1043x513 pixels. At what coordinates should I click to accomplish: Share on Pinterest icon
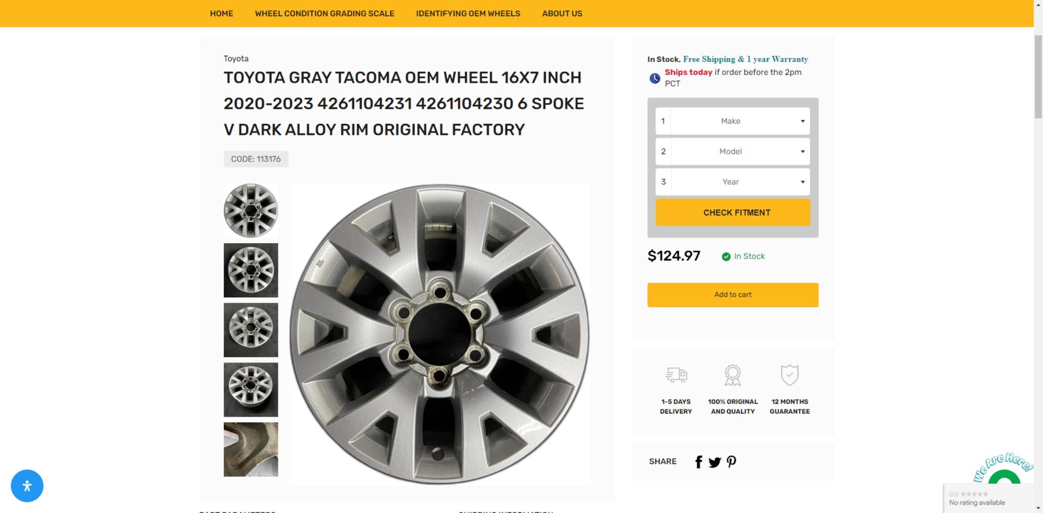[x=731, y=462]
